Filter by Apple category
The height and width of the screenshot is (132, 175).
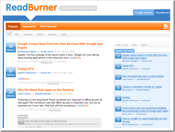point(64,34)
